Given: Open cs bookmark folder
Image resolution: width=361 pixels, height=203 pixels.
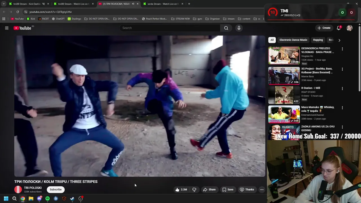Looking at the screenshot, I should coord(257,19).
